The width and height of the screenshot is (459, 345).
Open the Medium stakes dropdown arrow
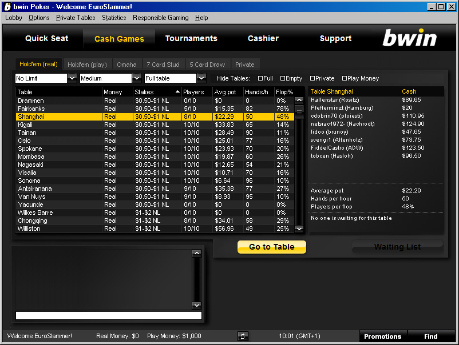click(x=136, y=78)
